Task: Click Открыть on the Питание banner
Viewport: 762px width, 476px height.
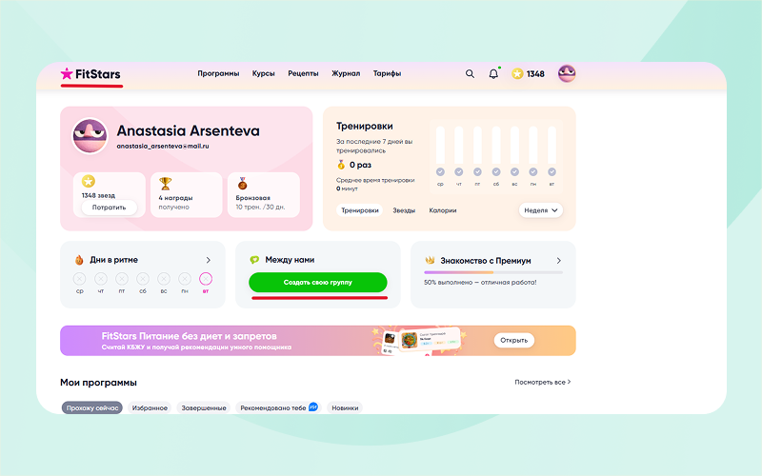Action: tap(514, 340)
